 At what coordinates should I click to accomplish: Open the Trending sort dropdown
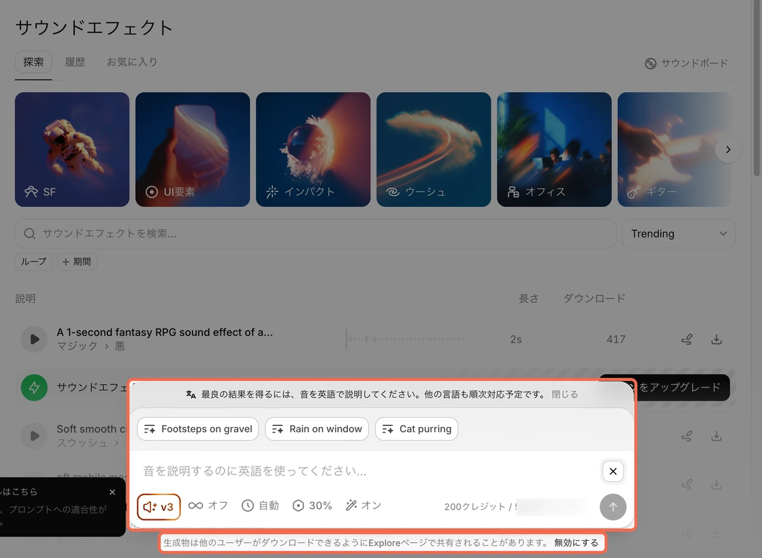(x=678, y=234)
